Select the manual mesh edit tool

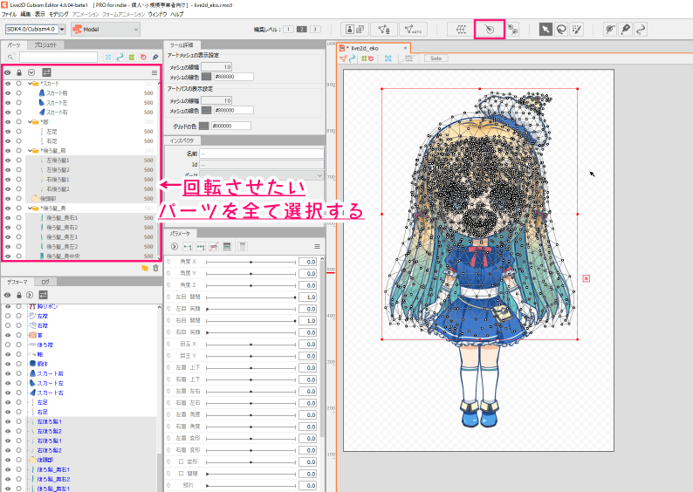point(384,29)
